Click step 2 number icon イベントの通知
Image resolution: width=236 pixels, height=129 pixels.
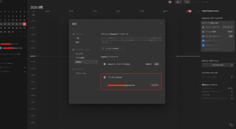click(203, 32)
